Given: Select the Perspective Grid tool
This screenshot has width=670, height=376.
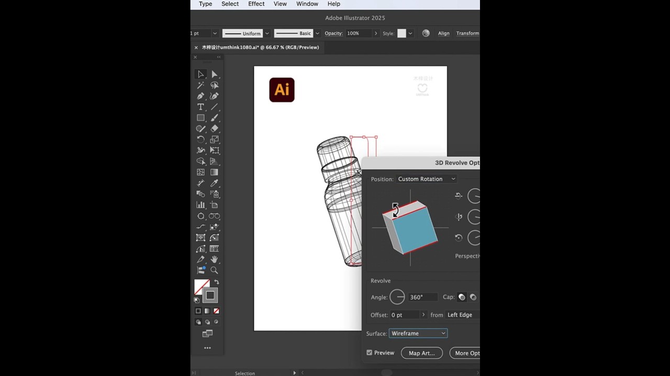Looking at the screenshot, I should coord(214,161).
